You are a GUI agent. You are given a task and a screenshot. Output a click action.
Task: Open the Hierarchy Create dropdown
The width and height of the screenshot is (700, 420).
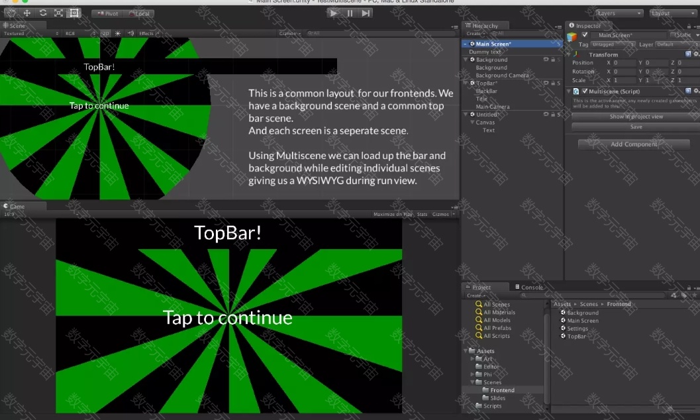475,34
